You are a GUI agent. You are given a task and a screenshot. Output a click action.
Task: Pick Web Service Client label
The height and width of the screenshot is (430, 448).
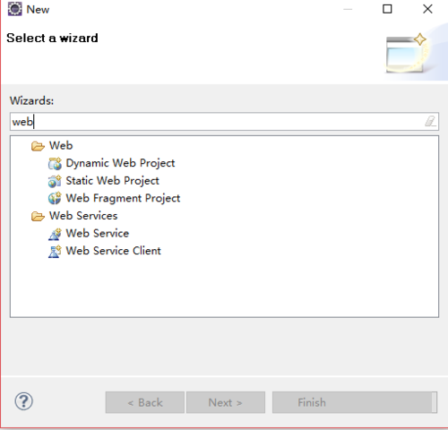[113, 251]
